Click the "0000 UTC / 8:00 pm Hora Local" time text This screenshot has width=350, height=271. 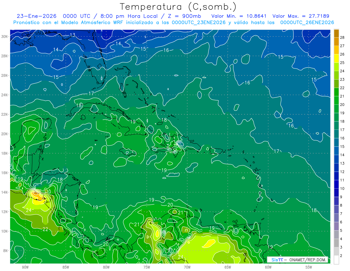[111, 16]
